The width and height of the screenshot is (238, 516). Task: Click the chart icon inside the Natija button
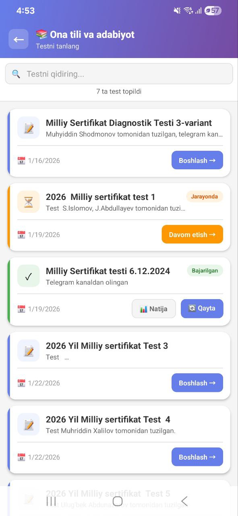pyautogui.click(x=144, y=308)
